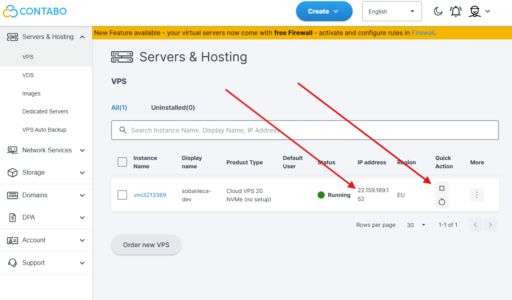Viewport: 512px width, 300px height.
Task: Click Product Type column header
Action: click(x=245, y=162)
